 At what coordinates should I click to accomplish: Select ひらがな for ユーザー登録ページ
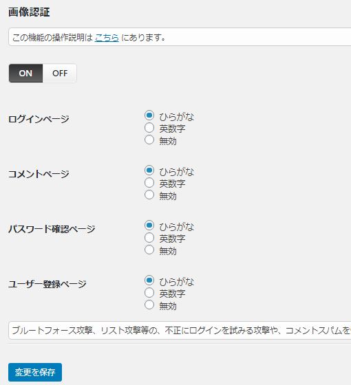[149, 280]
